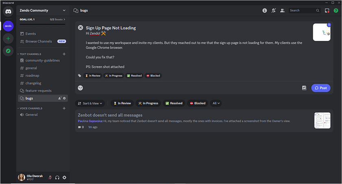Open the changelog channel

pos(43,83)
